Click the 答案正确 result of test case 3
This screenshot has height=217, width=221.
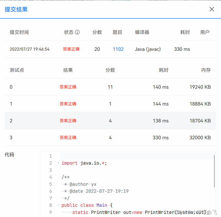tap(68, 138)
